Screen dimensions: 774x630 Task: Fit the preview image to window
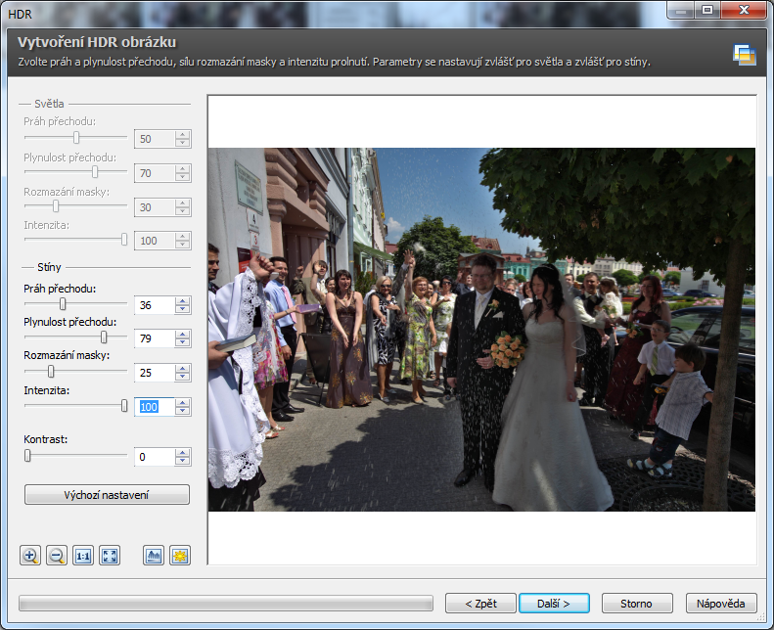tap(110, 556)
